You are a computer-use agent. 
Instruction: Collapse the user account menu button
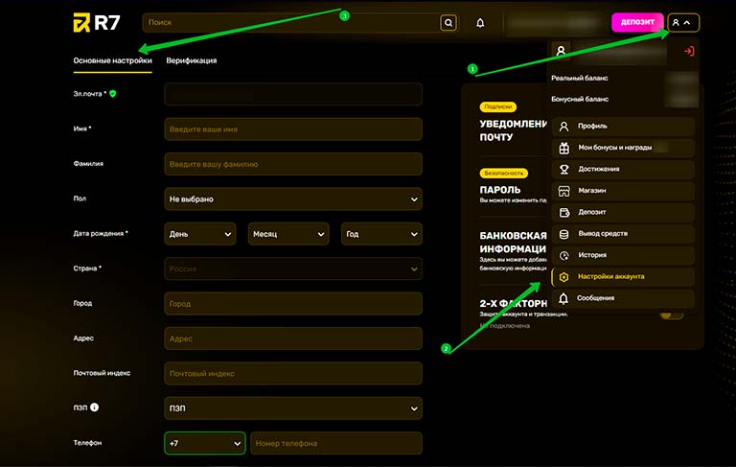pos(683,22)
